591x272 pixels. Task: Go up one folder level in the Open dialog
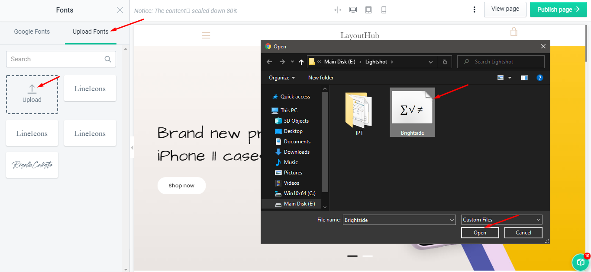click(301, 62)
